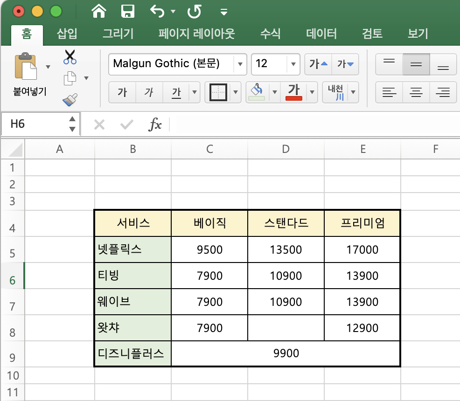Activate the Format Painter brush
The width and height of the screenshot is (460, 401).
(70, 100)
